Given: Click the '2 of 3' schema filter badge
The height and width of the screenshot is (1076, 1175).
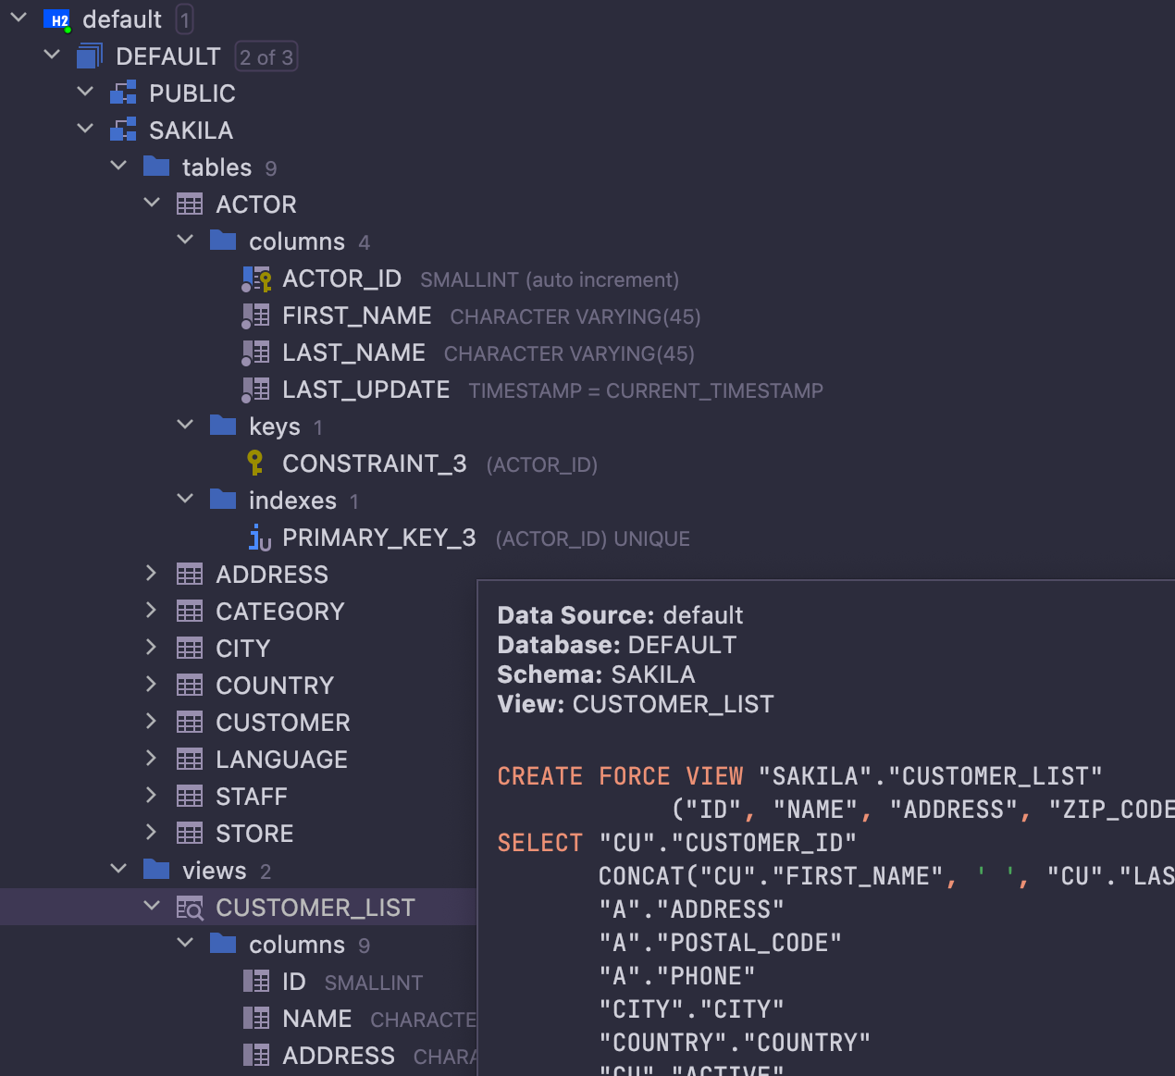Looking at the screenshot, I should pos(266,57).
